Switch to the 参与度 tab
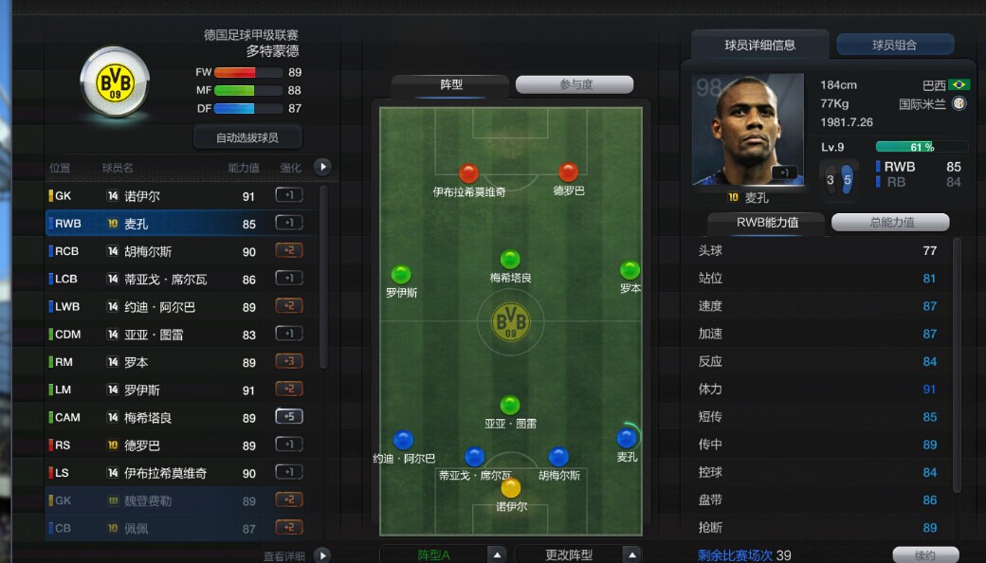 [x=575, y=84]
